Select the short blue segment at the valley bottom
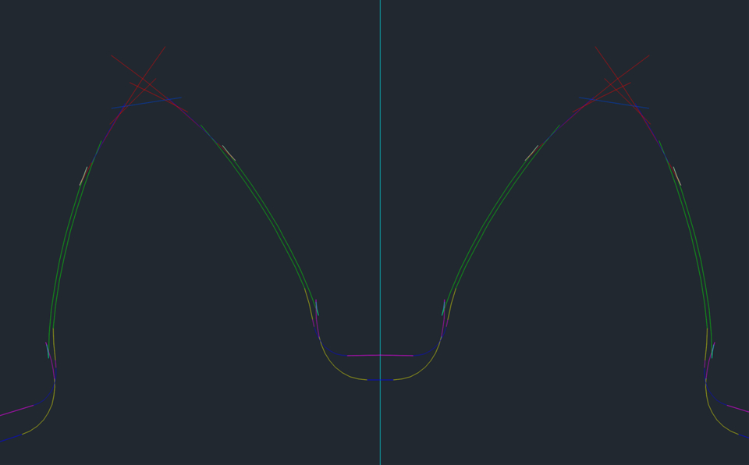Image resolution: width=749 pixels, height=465 pixels. coord(380,380)
